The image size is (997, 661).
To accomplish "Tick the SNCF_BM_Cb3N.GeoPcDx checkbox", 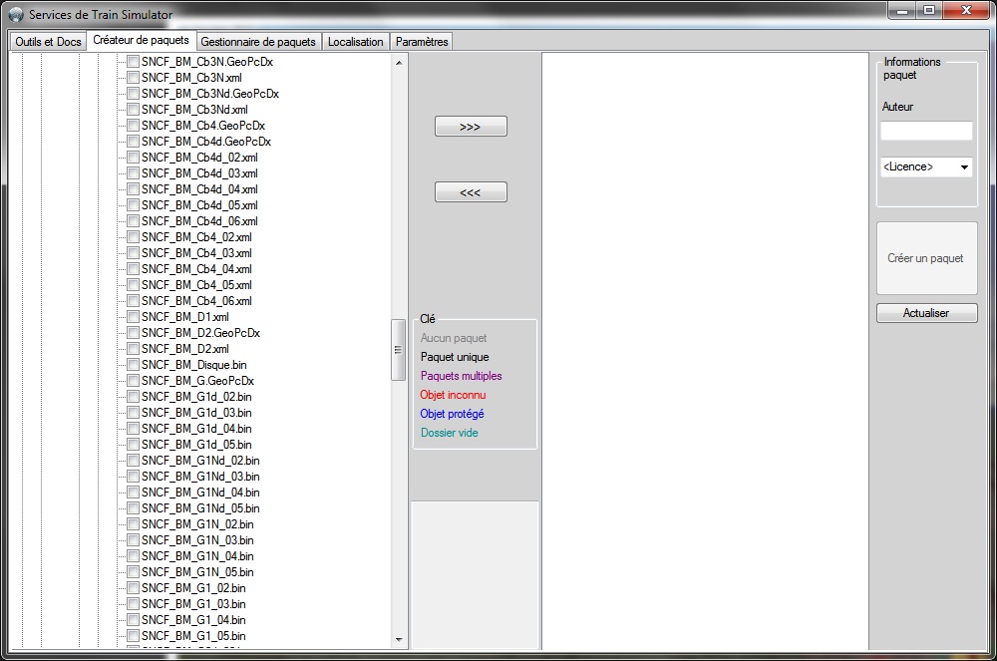I will click(133, 62).
